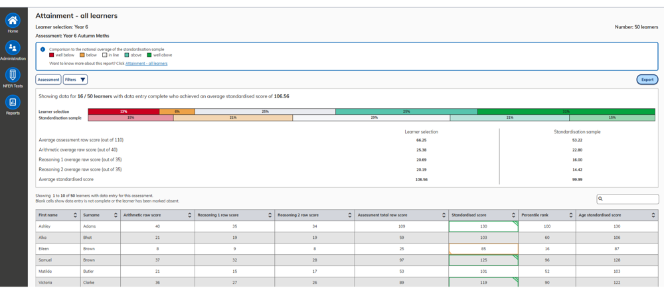
Task: Sort by Arithmetic raw score column
Action: 190,215
